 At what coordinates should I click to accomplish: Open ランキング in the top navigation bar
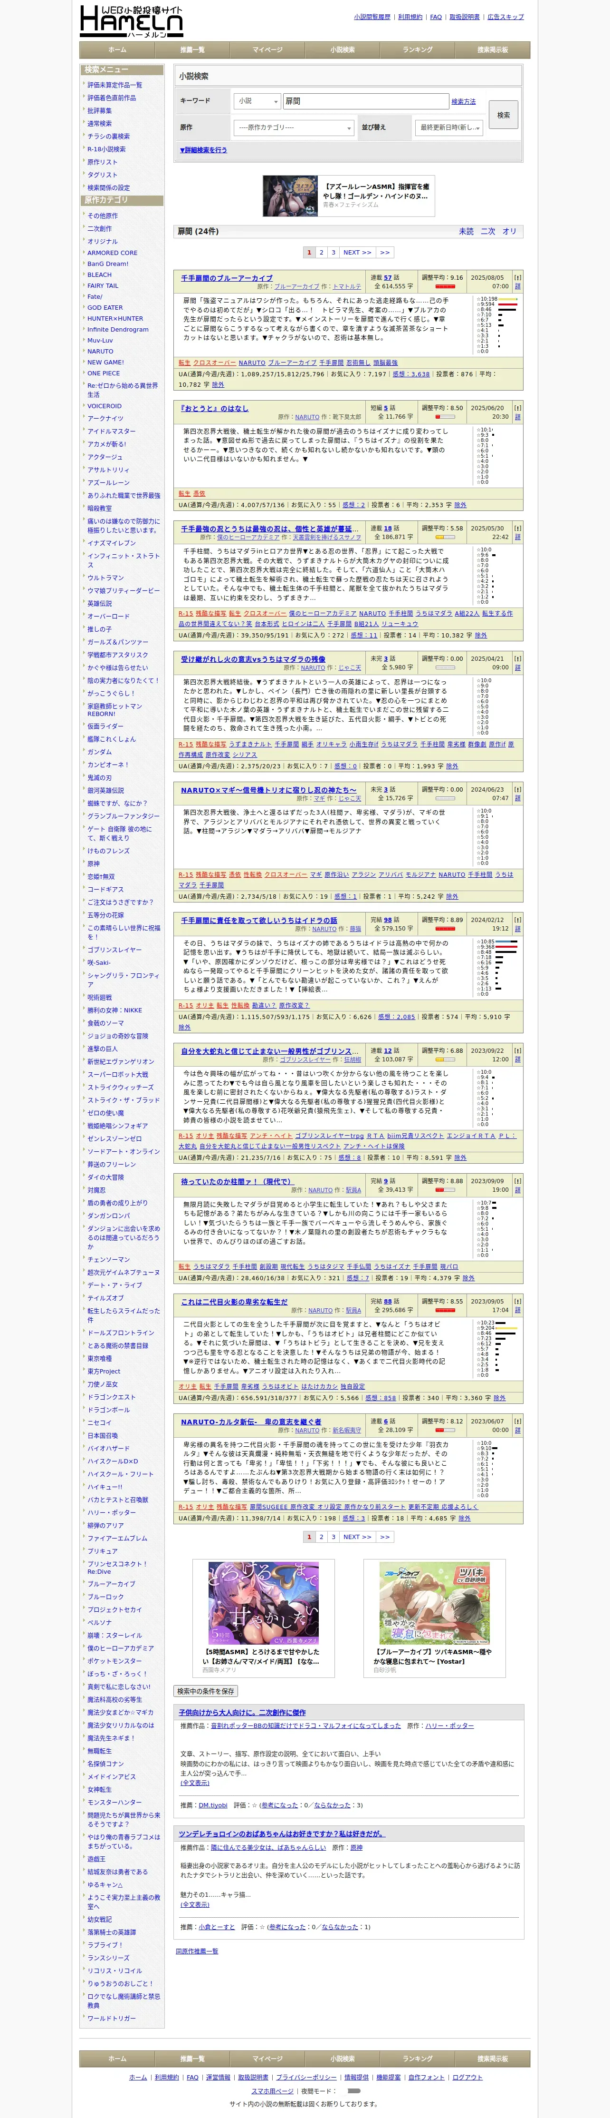pos(417,49)
